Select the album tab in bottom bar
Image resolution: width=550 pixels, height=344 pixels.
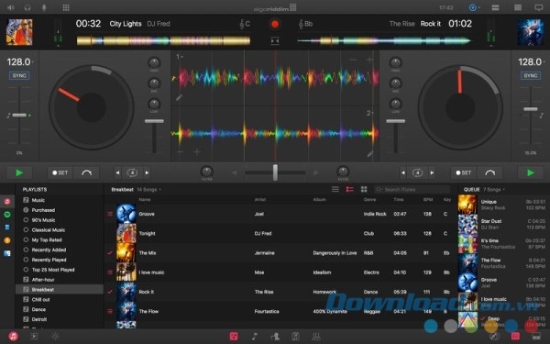tap(296, 337)
